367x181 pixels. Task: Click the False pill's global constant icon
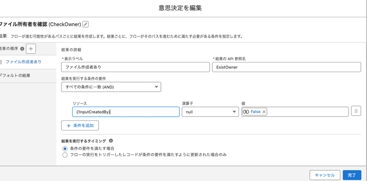[x=246, y=112]
